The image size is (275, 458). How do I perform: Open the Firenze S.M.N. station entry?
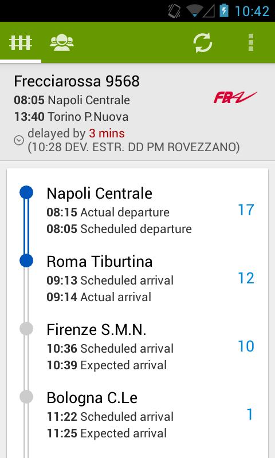(137, 347)
